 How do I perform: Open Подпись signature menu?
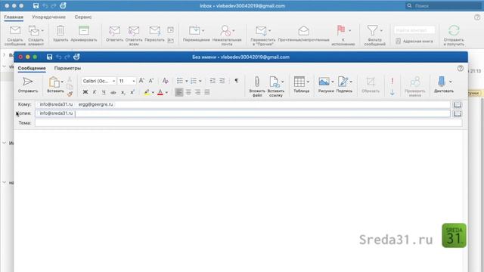tap(343, 85)
